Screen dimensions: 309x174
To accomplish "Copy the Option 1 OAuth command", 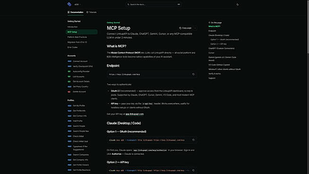I will pyautogui.click(x=193, y=140).
